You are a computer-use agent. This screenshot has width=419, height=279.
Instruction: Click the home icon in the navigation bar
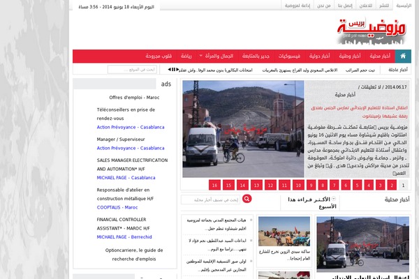(403, 56)
